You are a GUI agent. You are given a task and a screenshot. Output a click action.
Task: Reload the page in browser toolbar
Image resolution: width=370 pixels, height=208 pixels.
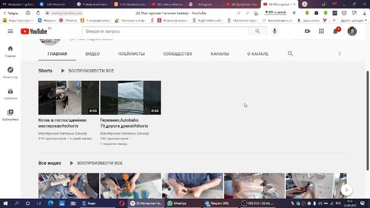[x=38, y=13]
